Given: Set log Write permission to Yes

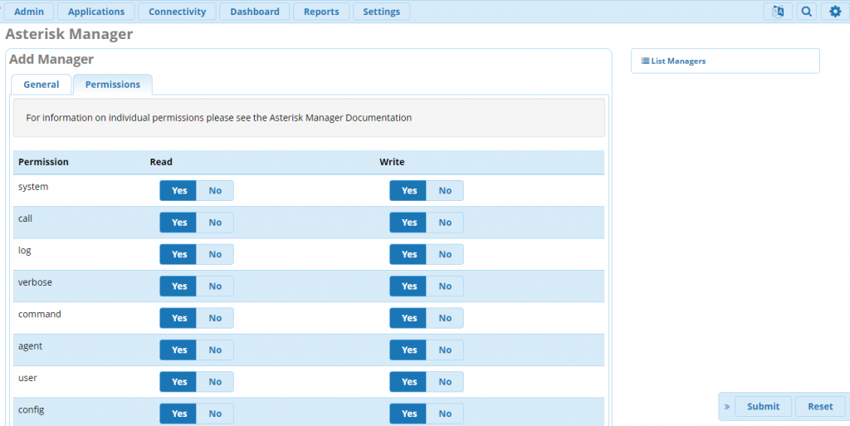Looking at the screenshot, I should tap(408, 254).
